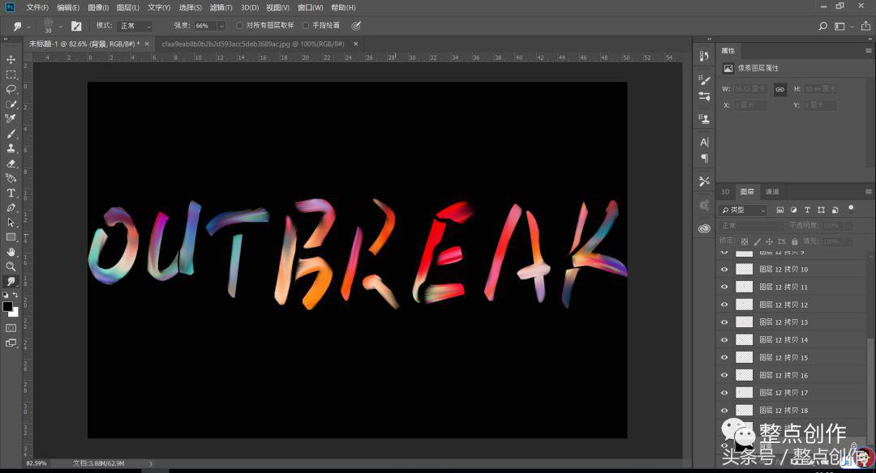
Task: Open the Creative Cloud Libraries icon
Action: point(704,228)
